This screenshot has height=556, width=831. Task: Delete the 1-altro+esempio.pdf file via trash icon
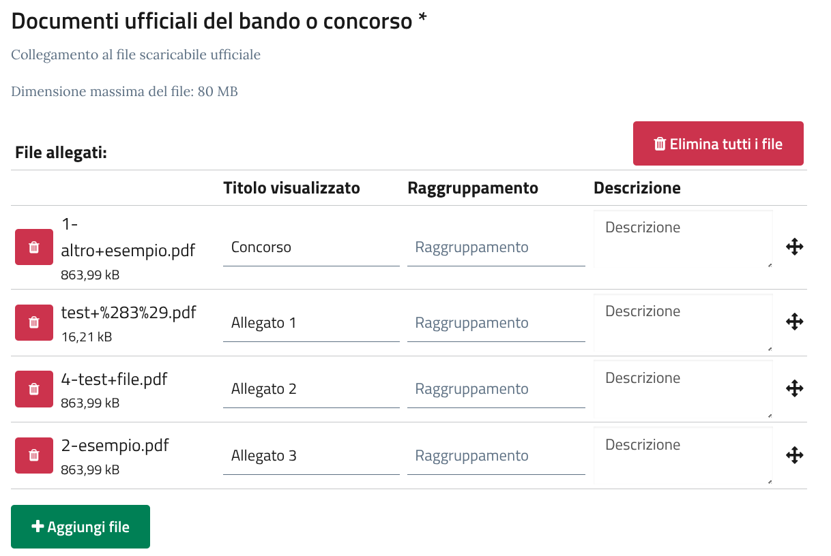coord(34,247)
